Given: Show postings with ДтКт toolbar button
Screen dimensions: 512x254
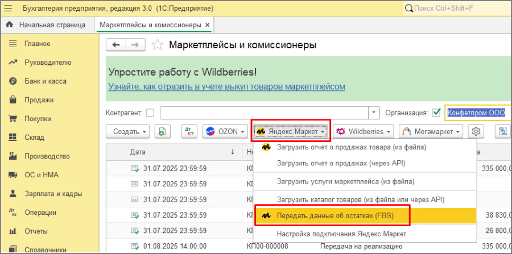Looking at the screenshot, I should (x=189, y=131).
